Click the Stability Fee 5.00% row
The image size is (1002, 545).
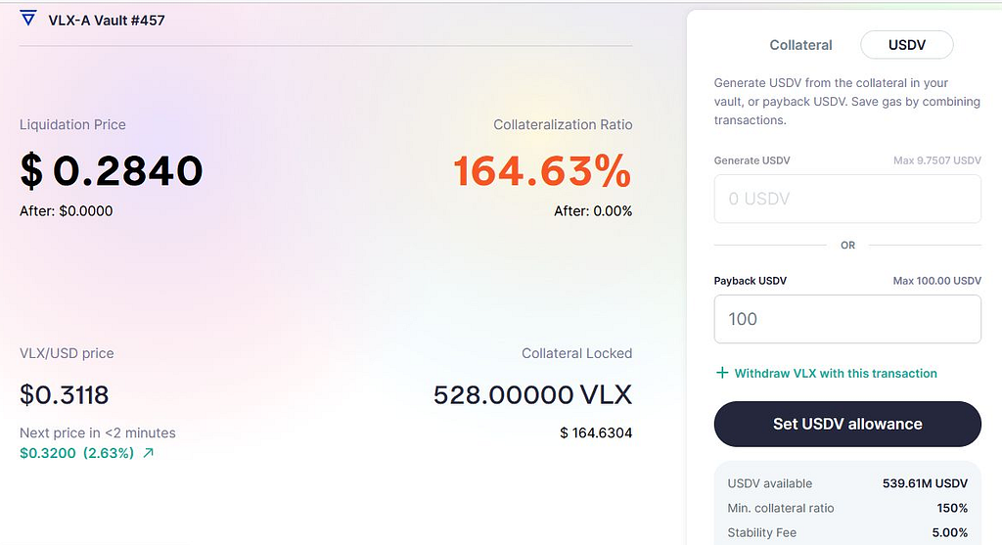pos(847,532)
